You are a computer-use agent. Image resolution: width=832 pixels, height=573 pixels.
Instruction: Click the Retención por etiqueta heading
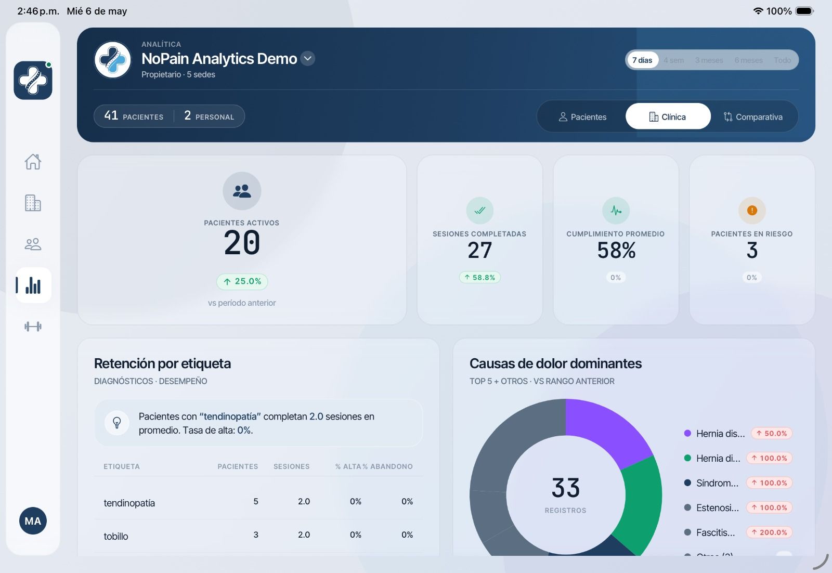162,363
